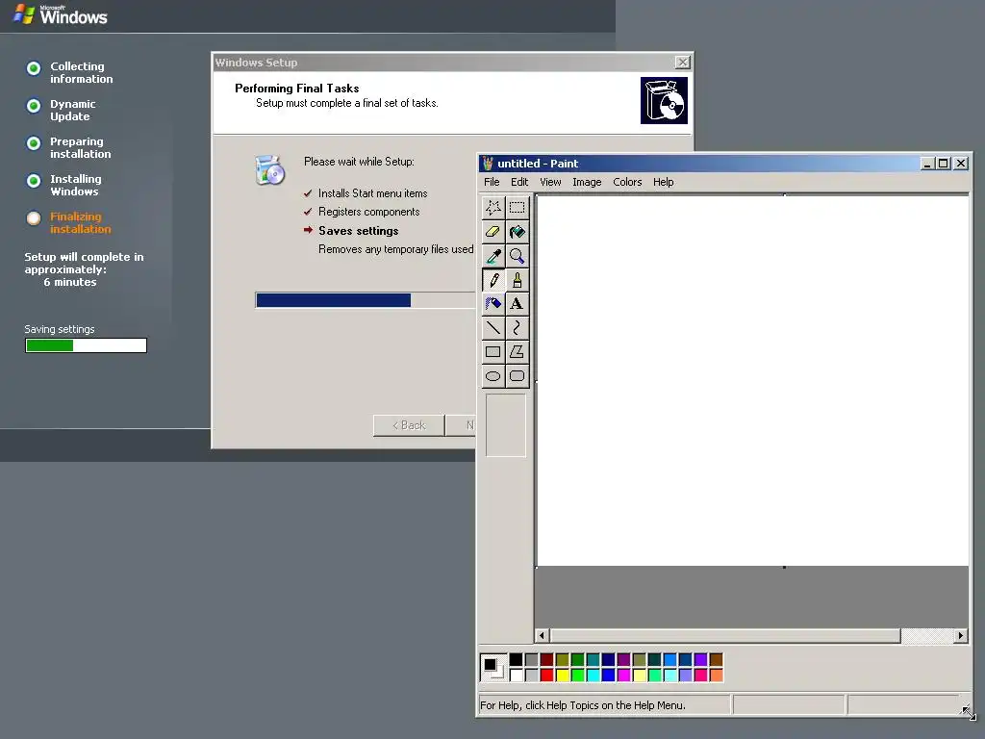985x739 pixels.
Task: Minimize the Paint window
Action: [x=928, y=164]
